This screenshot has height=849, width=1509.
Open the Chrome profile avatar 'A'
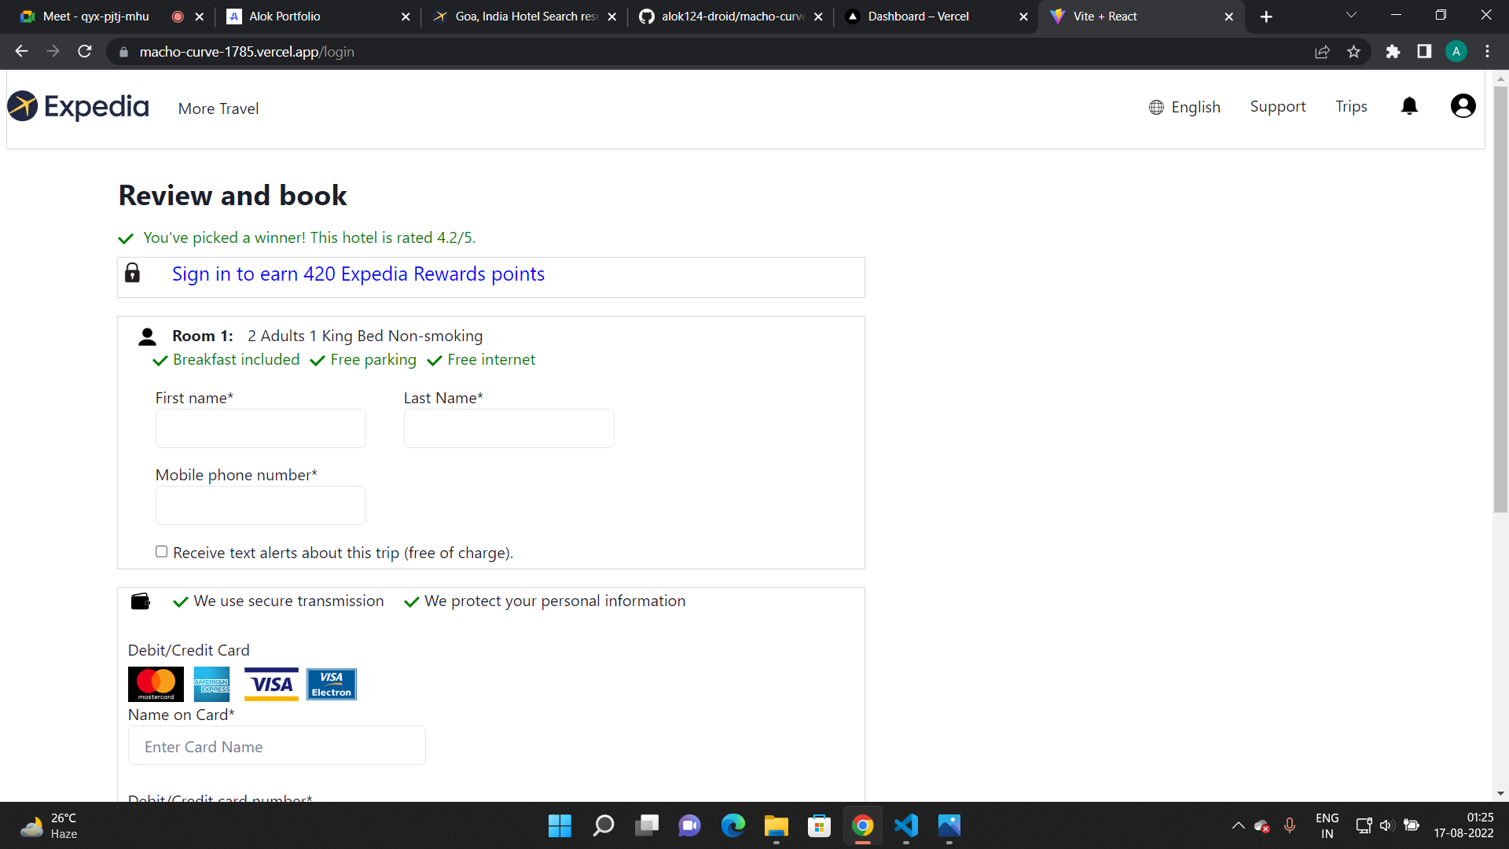pyautogui.click(x=1456, y=51)
